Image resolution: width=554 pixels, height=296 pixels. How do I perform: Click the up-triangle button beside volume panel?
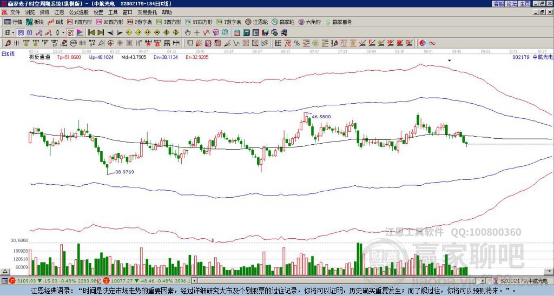(x=5, y=271)
